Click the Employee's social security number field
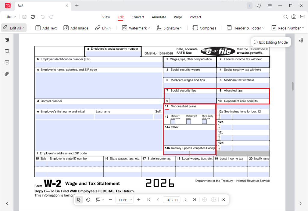Screen dimensions: 308x211 click(x=113, y=54)
